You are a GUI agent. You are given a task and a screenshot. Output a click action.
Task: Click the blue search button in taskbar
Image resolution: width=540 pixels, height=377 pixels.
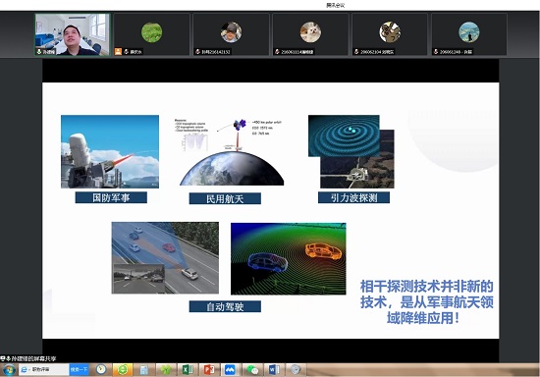79,369
